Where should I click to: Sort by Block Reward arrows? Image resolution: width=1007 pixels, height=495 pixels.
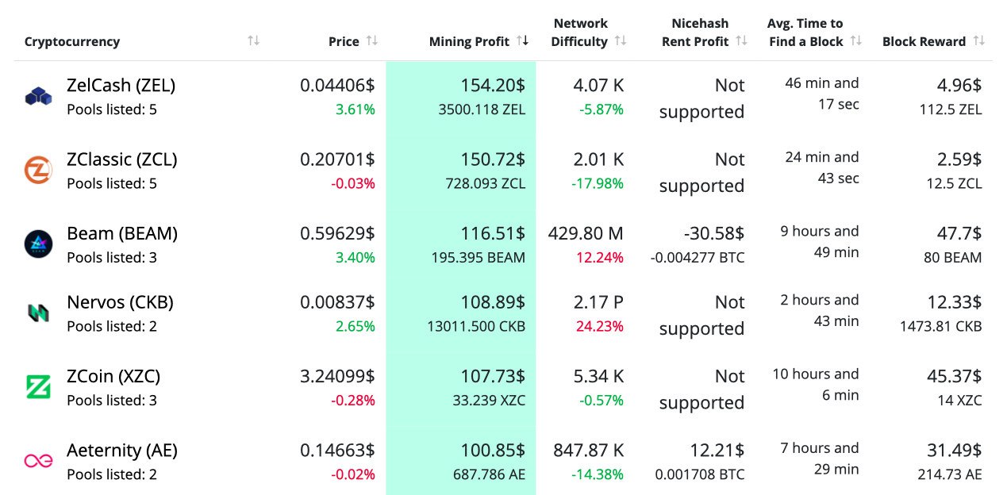coord(979,41)
